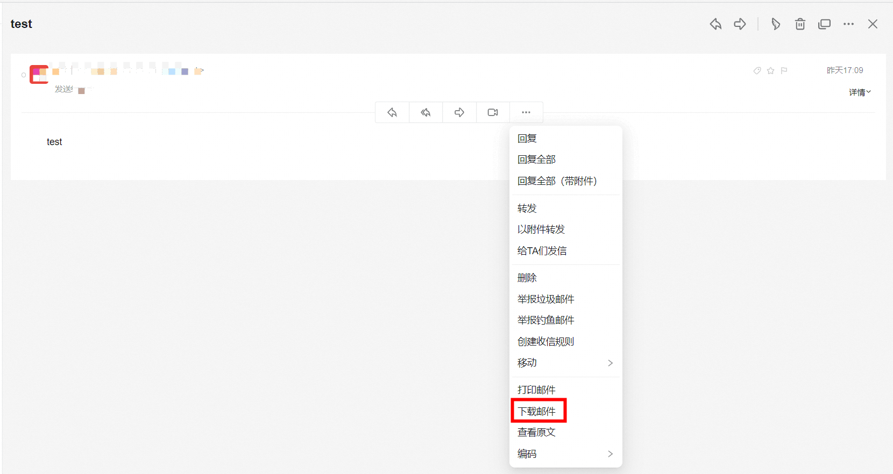This screenshot has height=474, width=893.
Task: Click reply-all in the mail toolbar
Action: point(426,112)
